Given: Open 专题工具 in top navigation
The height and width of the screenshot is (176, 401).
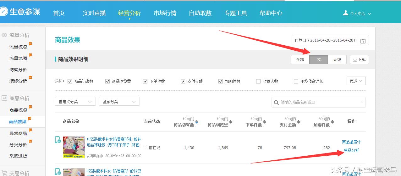Looking at the screenshot, I should point(236,13).
